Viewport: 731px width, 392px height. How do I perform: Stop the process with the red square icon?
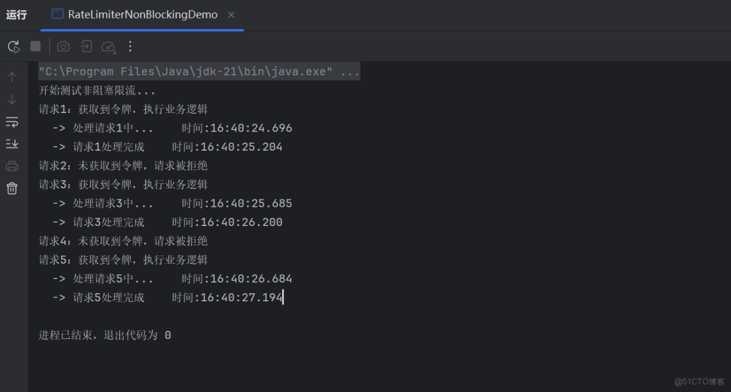click(x=35, y=46)
